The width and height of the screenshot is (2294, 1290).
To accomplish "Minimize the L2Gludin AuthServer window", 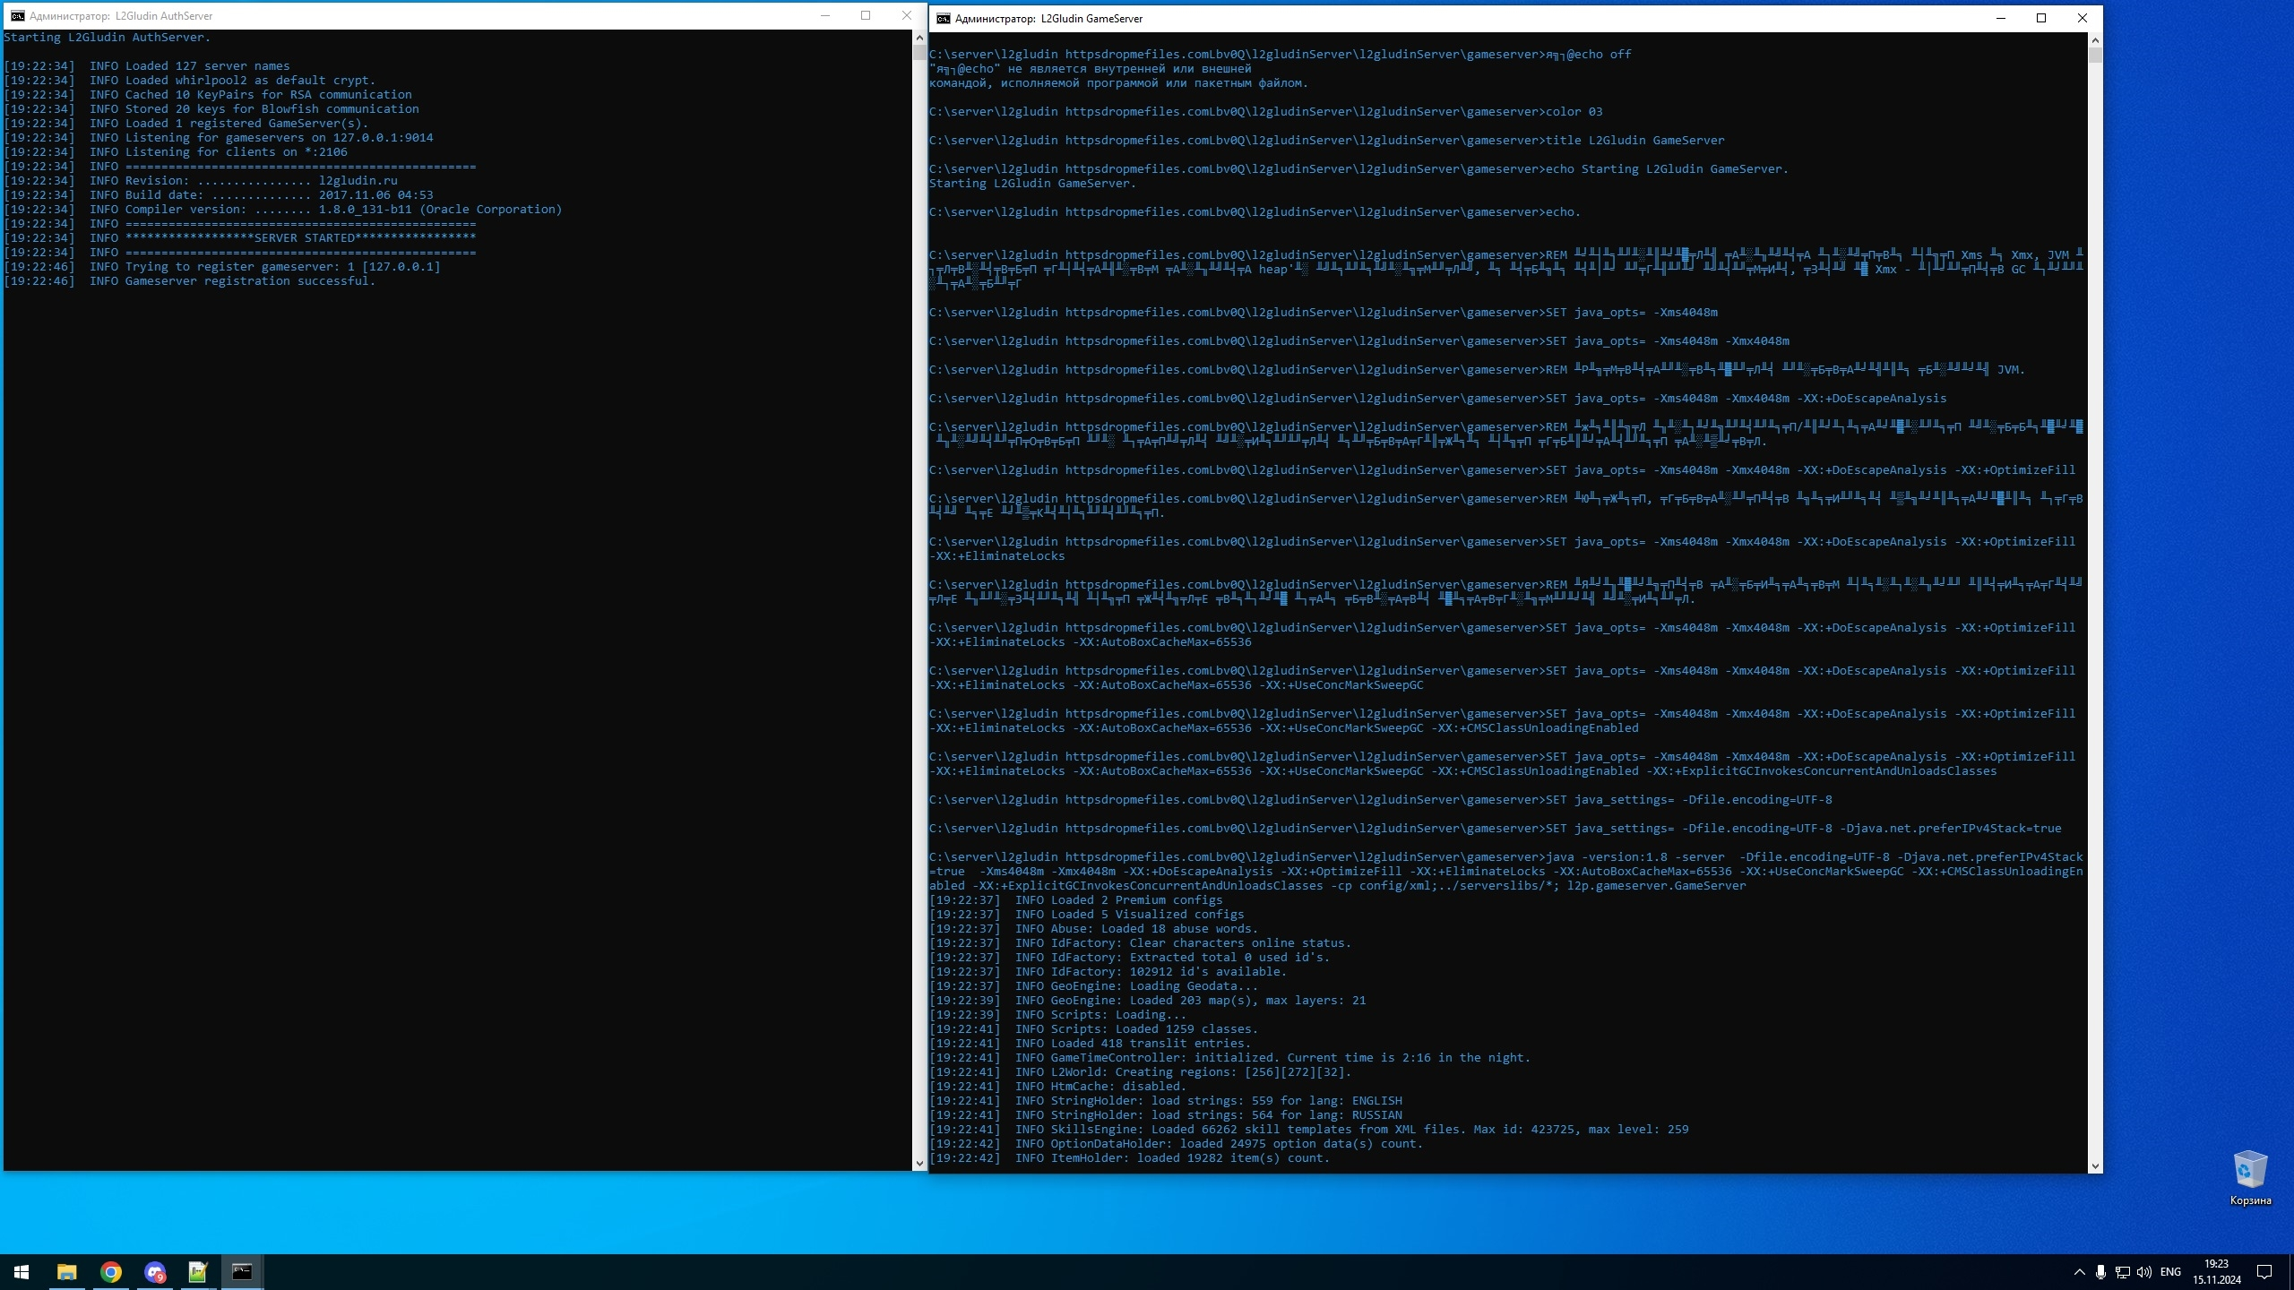I will (x=825, y=15).
